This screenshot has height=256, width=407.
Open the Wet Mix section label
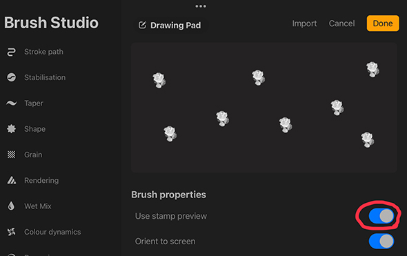38,206
